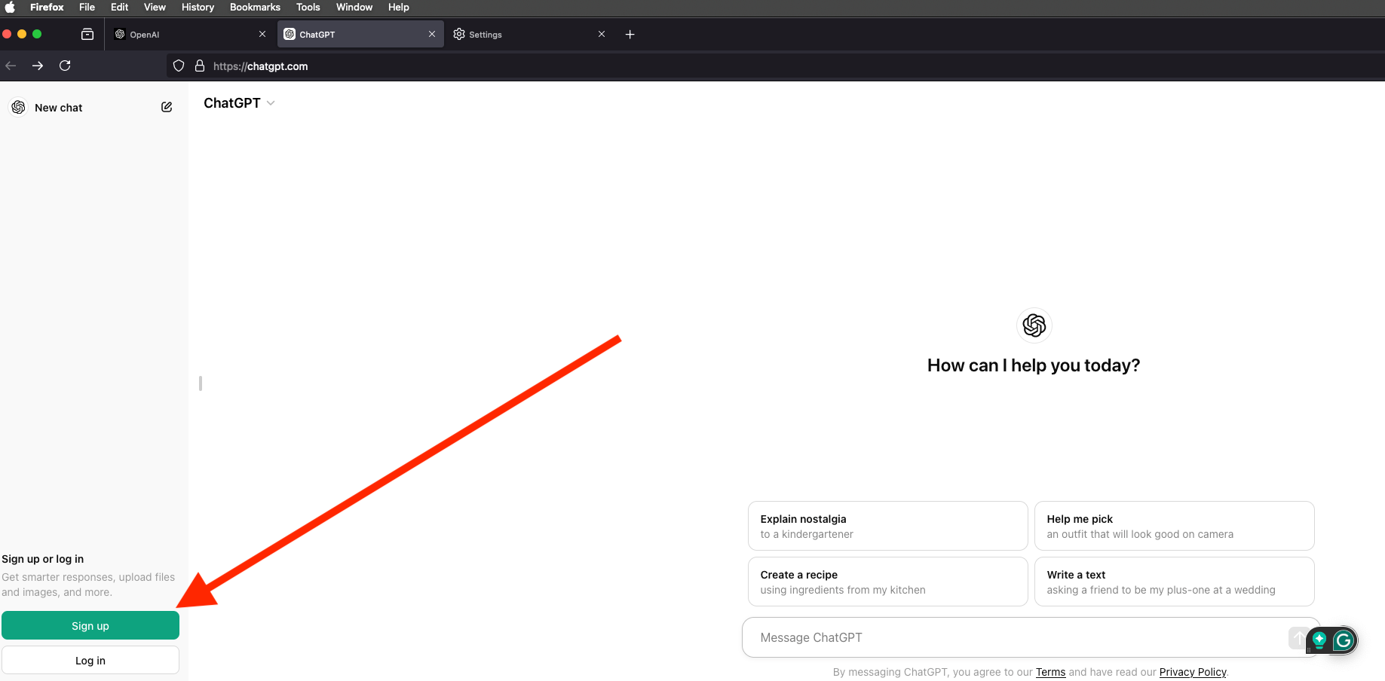The height and width of the screenshot is (681, 1385).
Task: Select the Explain nostalgia suggestion card
Action: pos(887,526)
